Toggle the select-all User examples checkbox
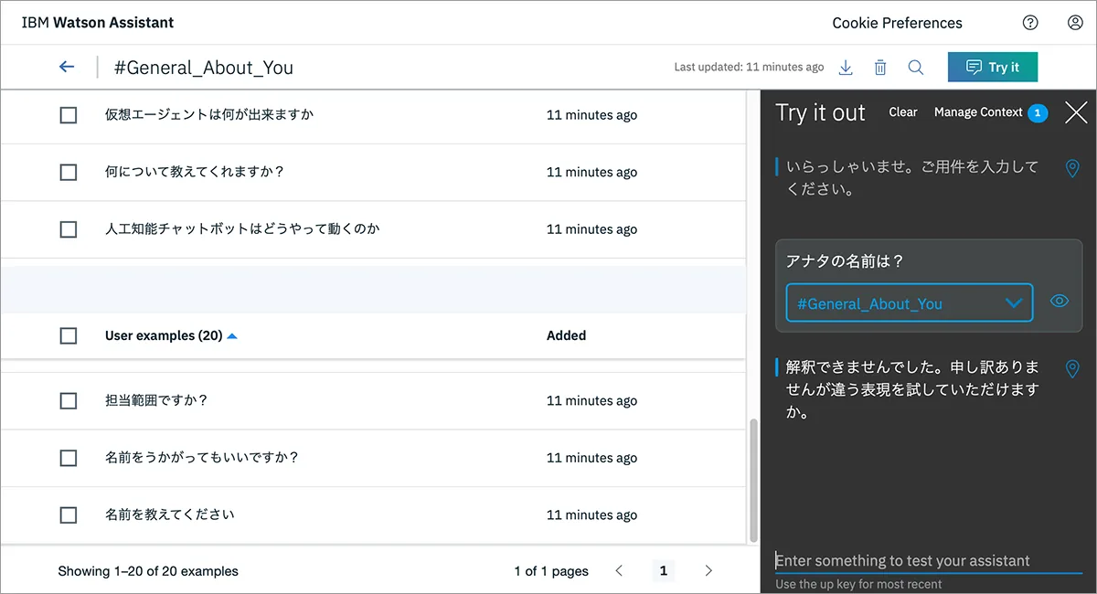Image resolution: width=1097 pixels, height=594 pixels. [x=69, y=335]
